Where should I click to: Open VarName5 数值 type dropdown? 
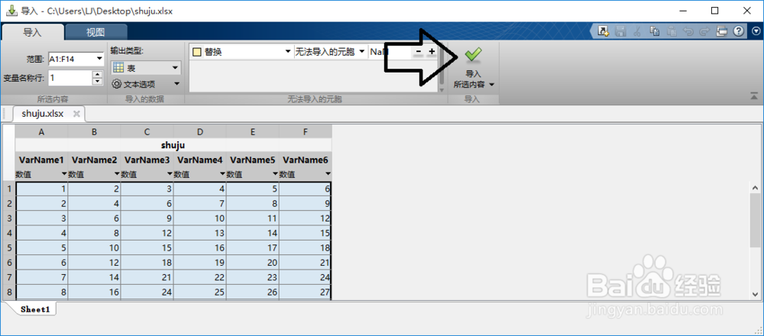tap(275, 174)
